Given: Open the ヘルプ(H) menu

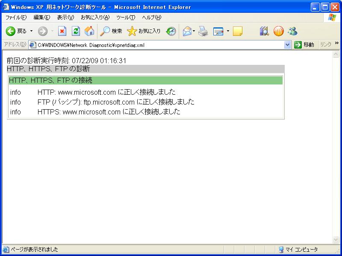Looking at the screenshot, I should 152,17.
